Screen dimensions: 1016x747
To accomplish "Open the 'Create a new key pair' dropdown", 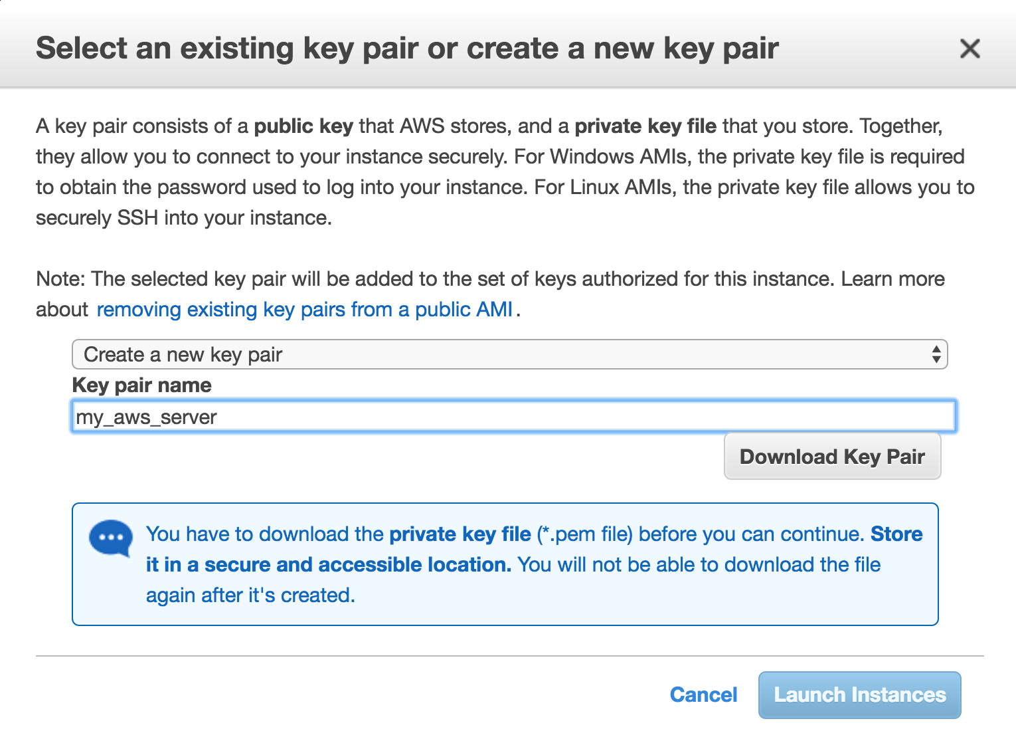I will [x=509, y=354].
